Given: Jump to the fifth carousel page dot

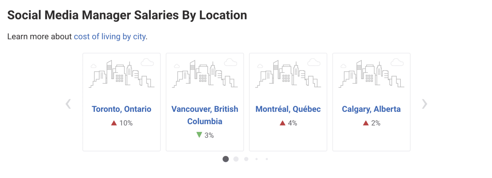Looking at the screenshot, I should pyautogui.click(x=267, y=159).
